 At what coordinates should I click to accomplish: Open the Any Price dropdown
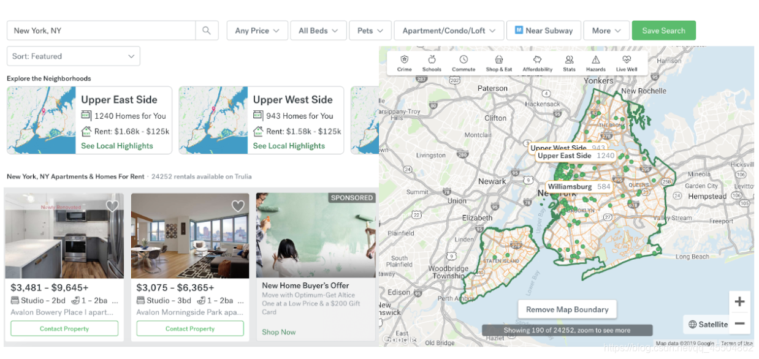click(257, 31)
